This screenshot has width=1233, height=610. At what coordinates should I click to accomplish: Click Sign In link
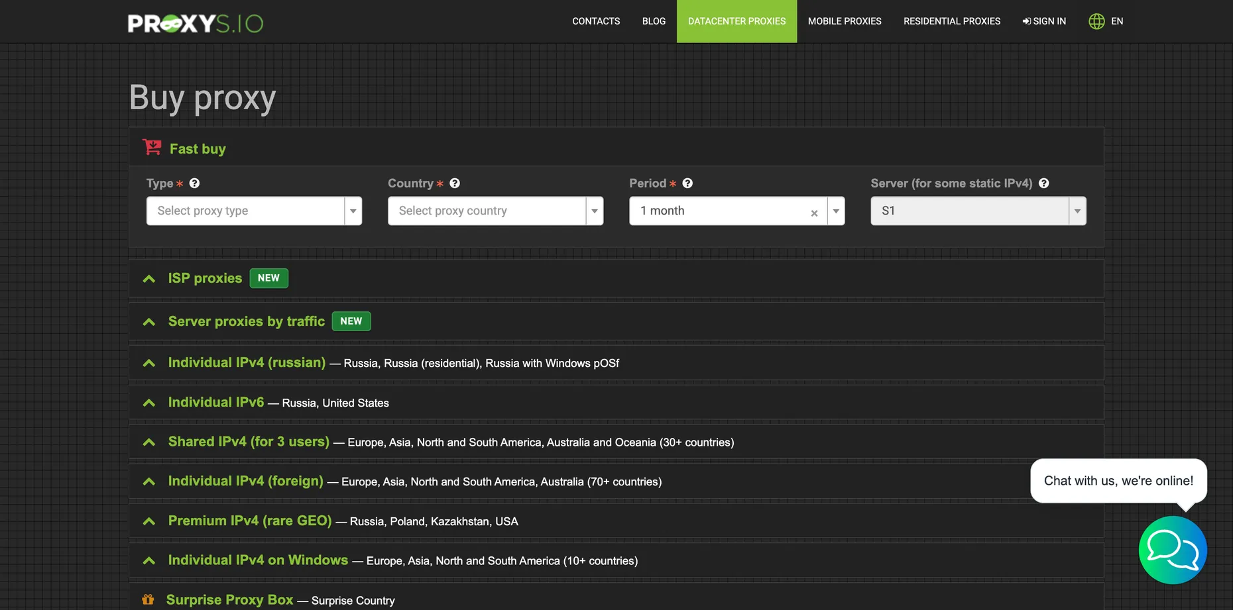coord(1044,21)
